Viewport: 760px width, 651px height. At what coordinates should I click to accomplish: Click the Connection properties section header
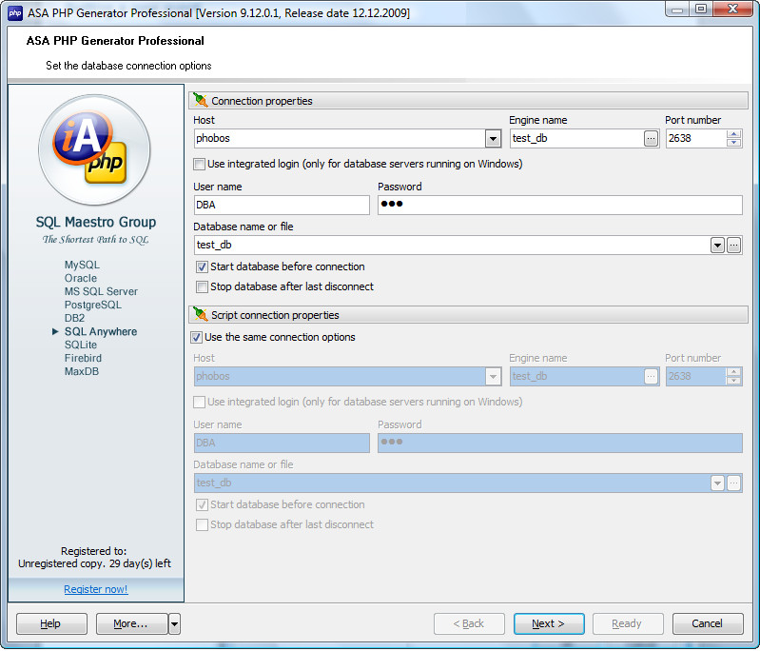(x=468, y=101)
